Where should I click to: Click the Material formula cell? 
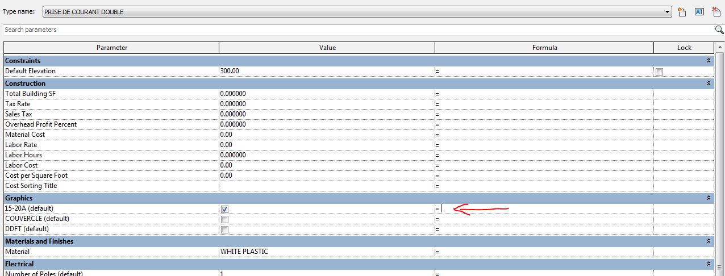click(x=544, y=252)
